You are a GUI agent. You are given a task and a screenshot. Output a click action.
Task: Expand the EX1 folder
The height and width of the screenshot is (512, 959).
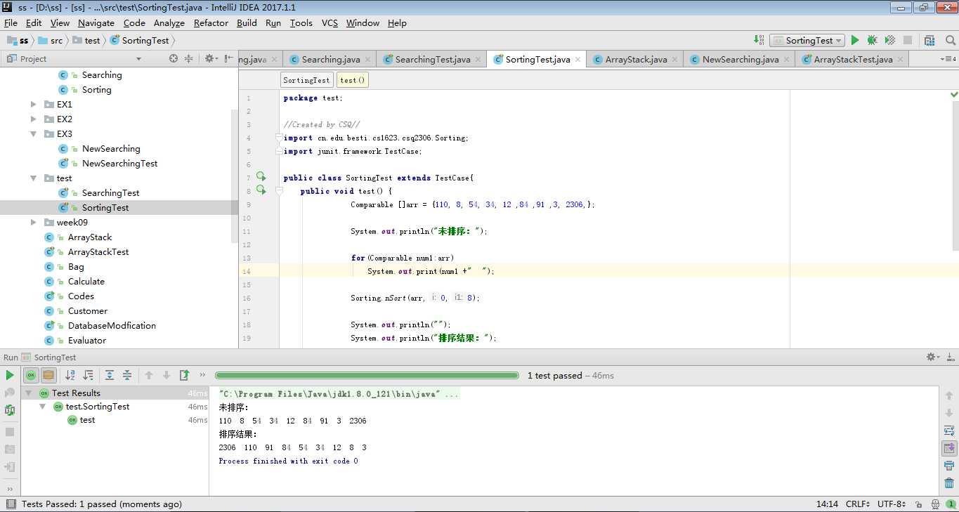coord(33,104)
